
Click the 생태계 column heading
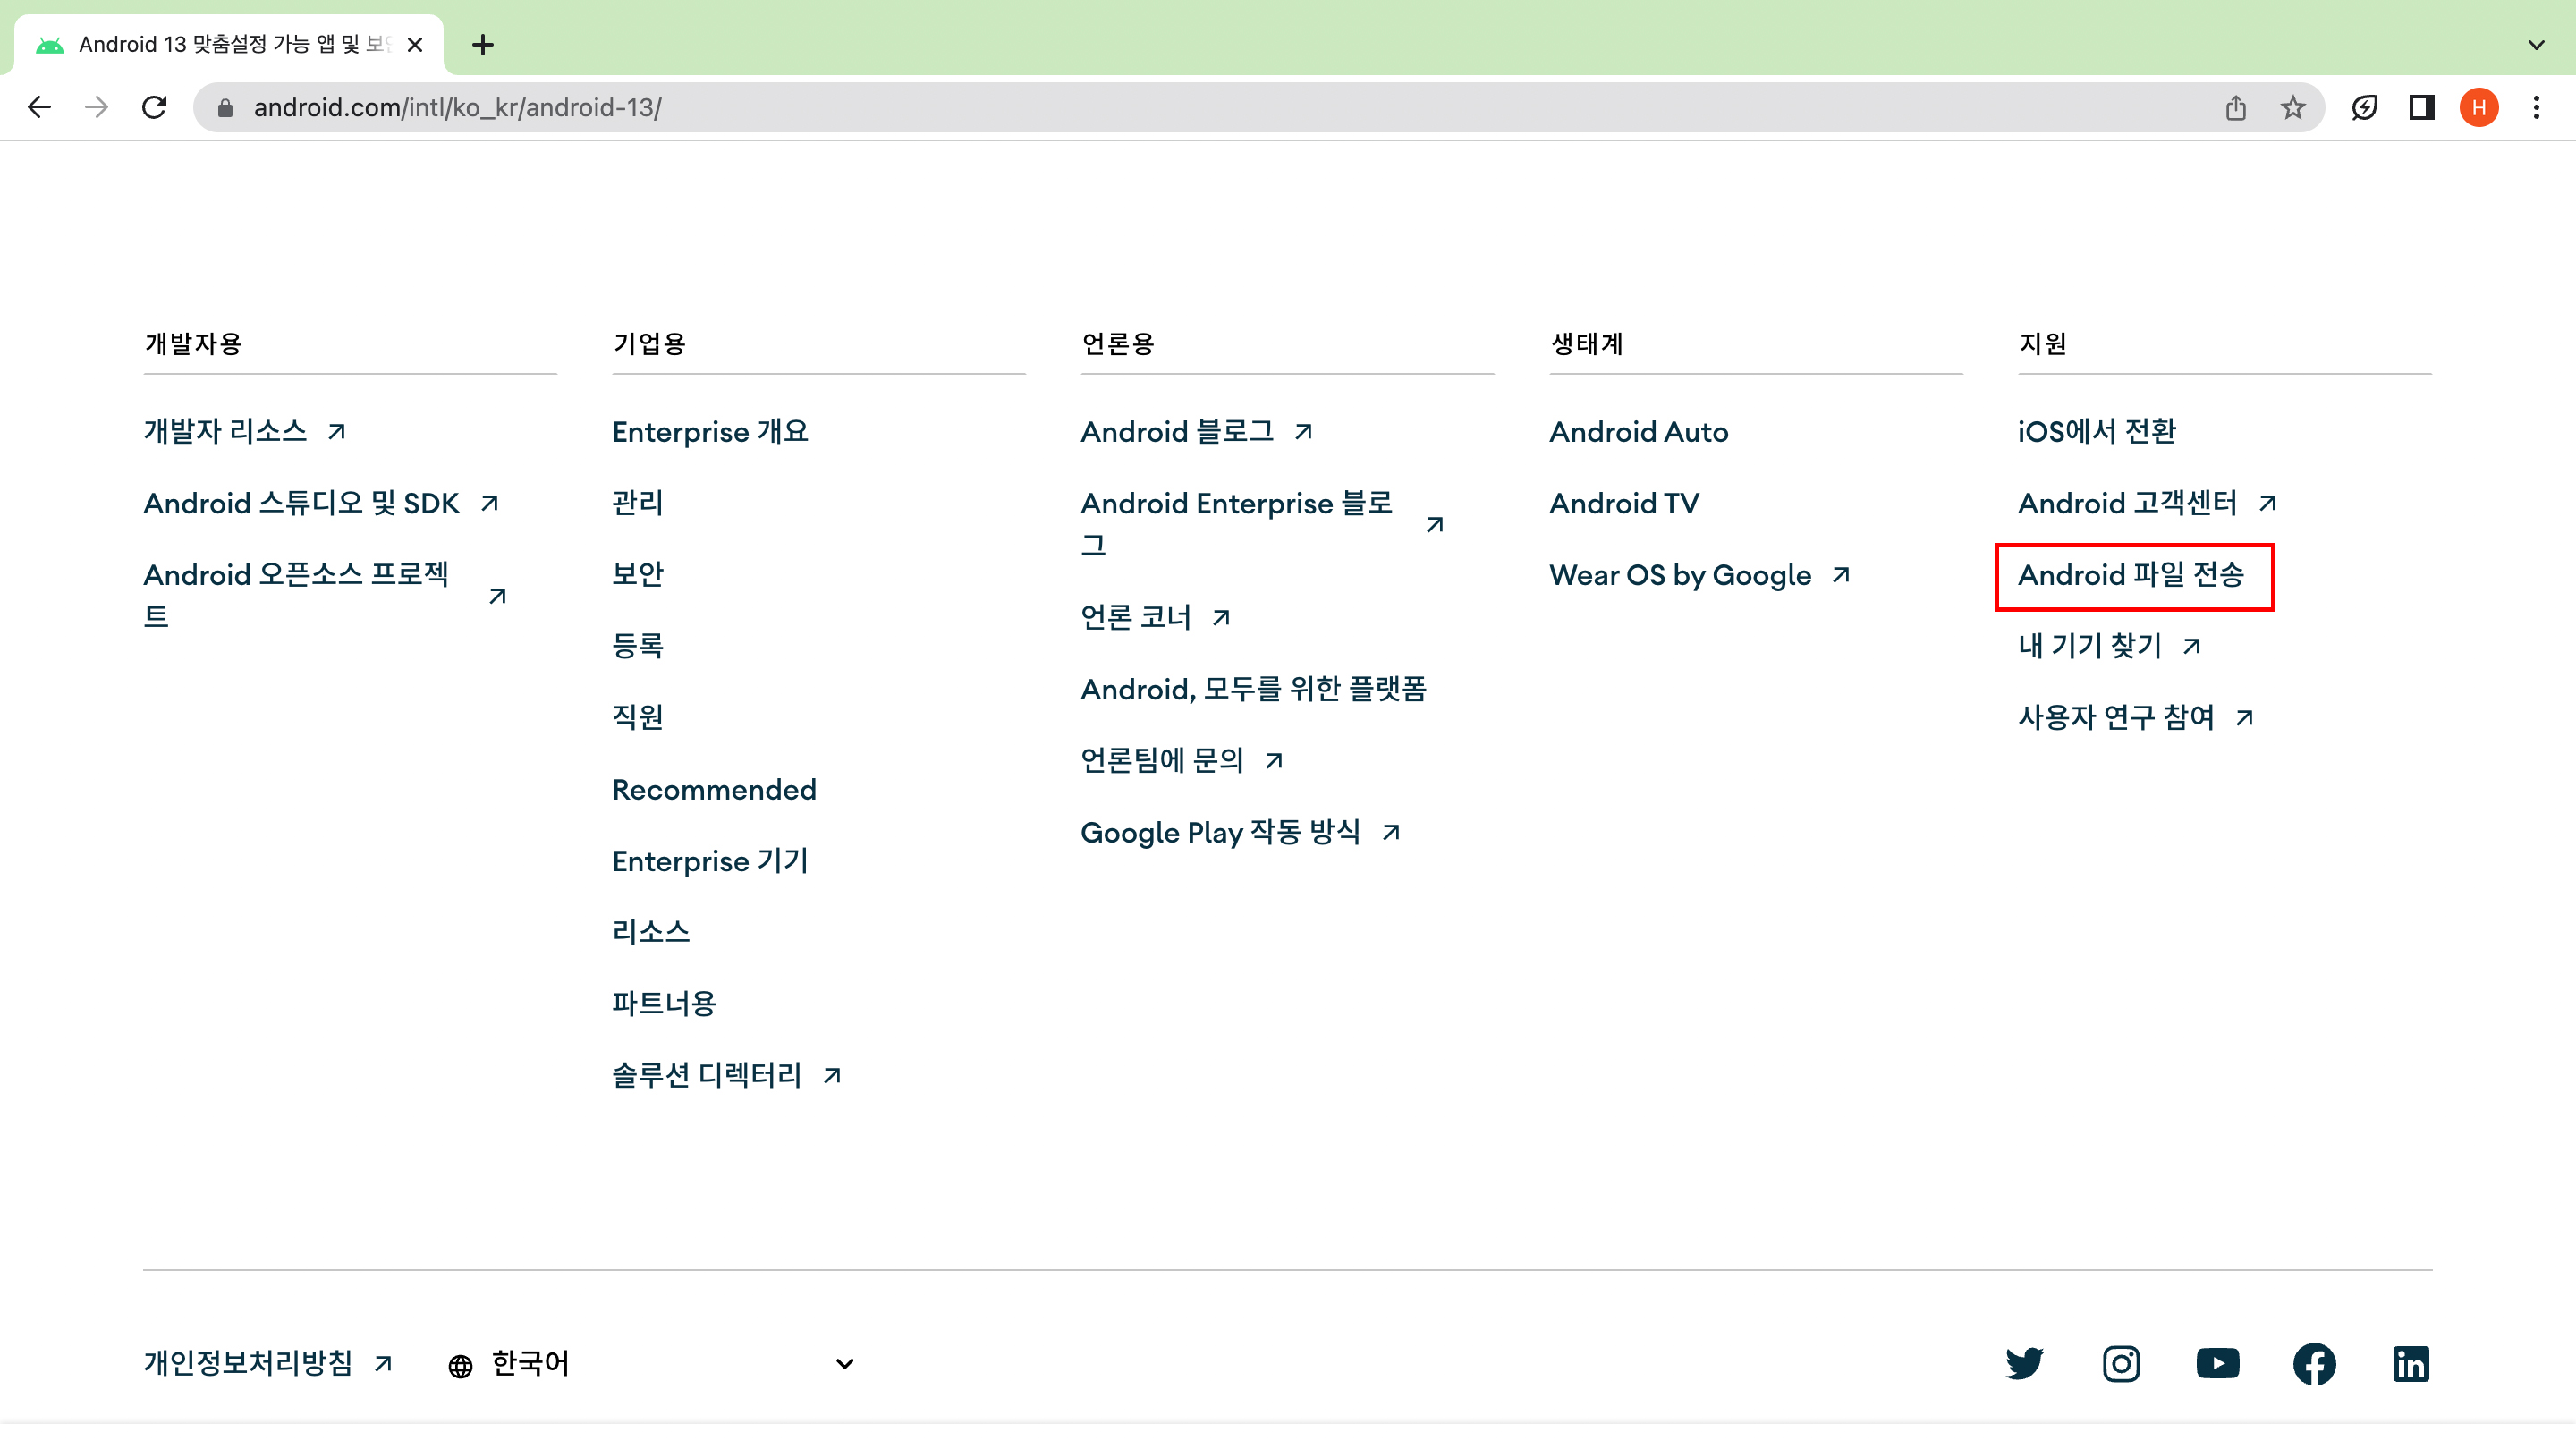[1587, 344]
